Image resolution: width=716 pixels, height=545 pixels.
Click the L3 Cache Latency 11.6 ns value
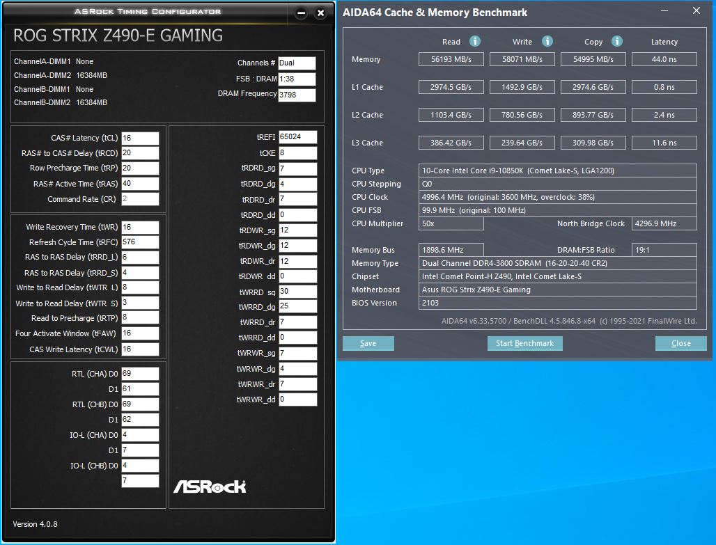[x=664, y=143]
